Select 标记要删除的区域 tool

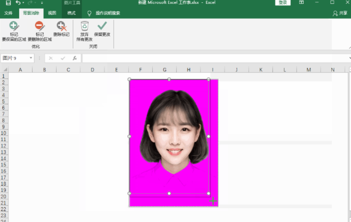coord(40,31)
